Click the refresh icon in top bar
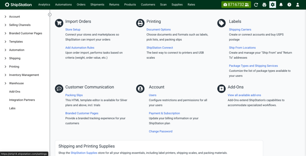This screenshot has width=306, height=156. point(256,5)
